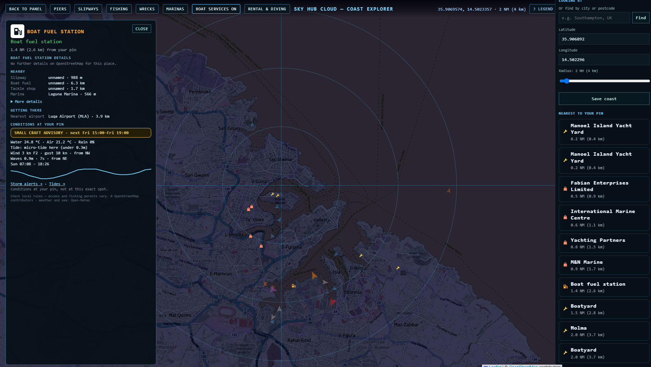Click the Latitude input field
Viewport: 651px width, 367px height.
coord(604,39)
